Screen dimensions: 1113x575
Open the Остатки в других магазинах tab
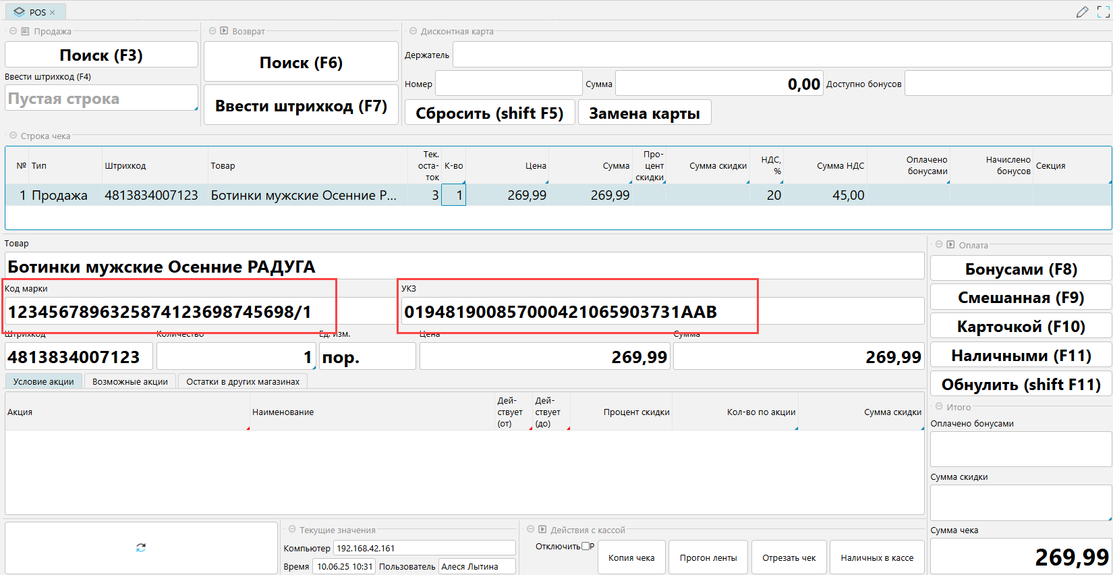tap(243, 381)
